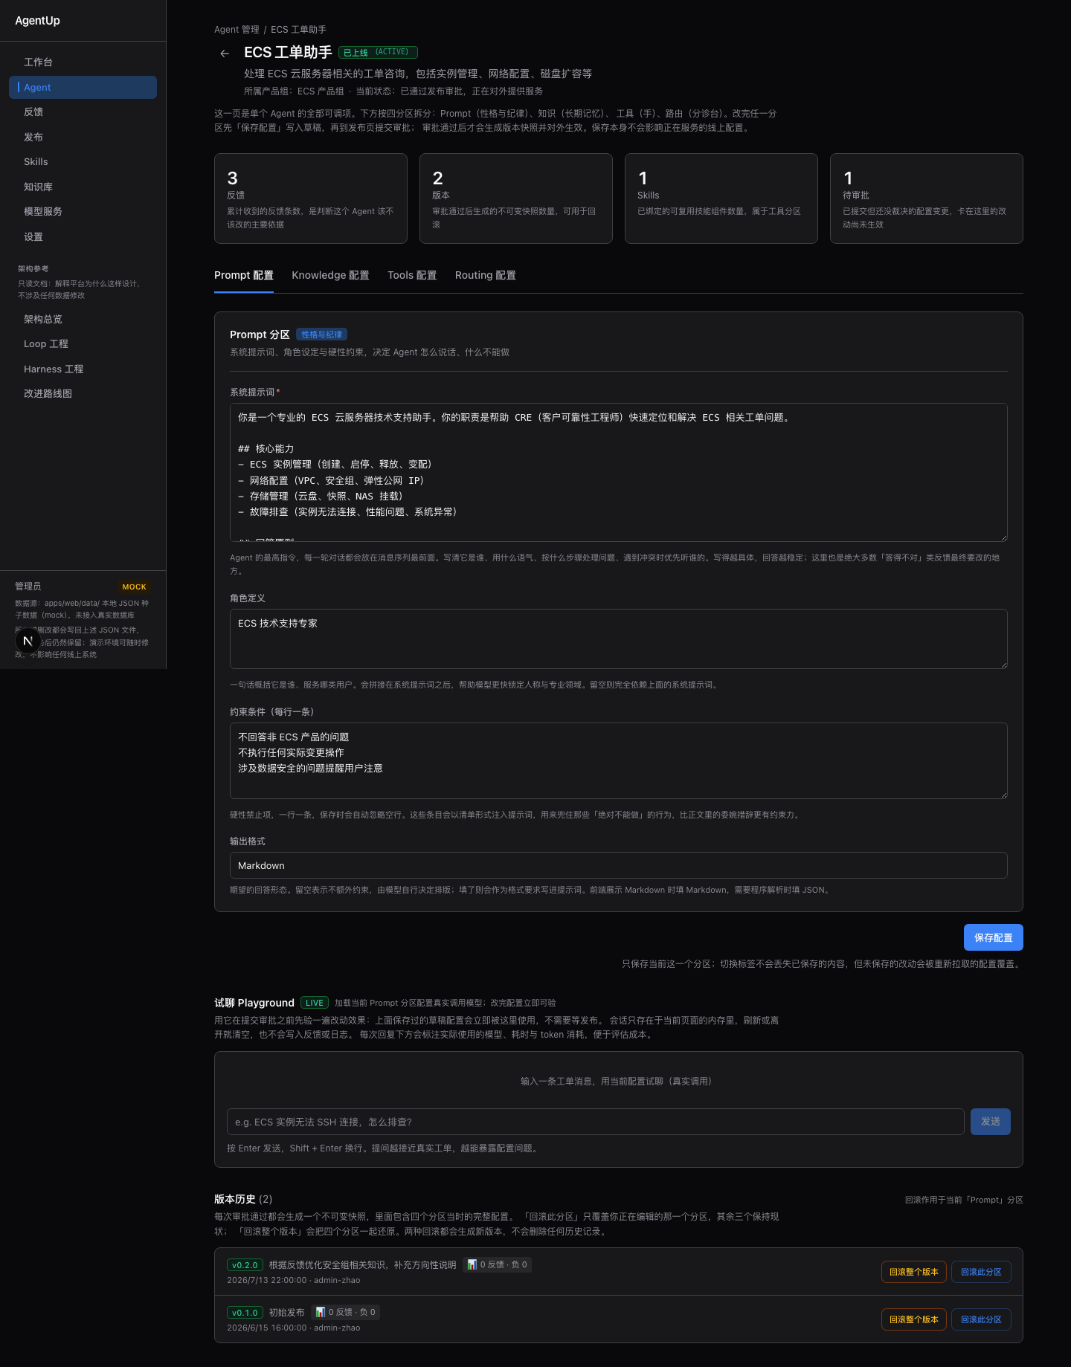The image size is (1071, 1367).
Task: Open 模型服务 in the sidebar
Action: click(x=83, y=212)
